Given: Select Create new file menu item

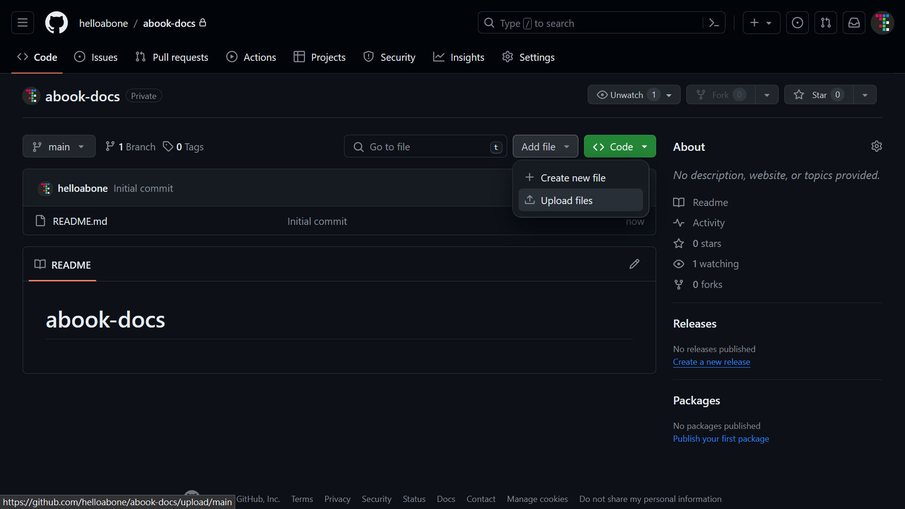Looking at the screenshot, I should point(580,178).
